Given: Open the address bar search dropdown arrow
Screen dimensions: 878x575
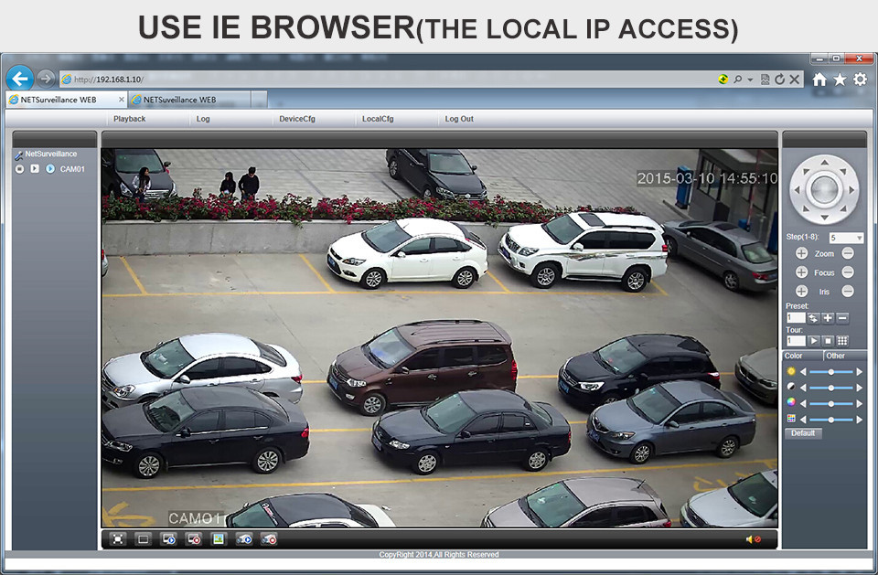Looking at the screenshot, I should tap(750, 80).
